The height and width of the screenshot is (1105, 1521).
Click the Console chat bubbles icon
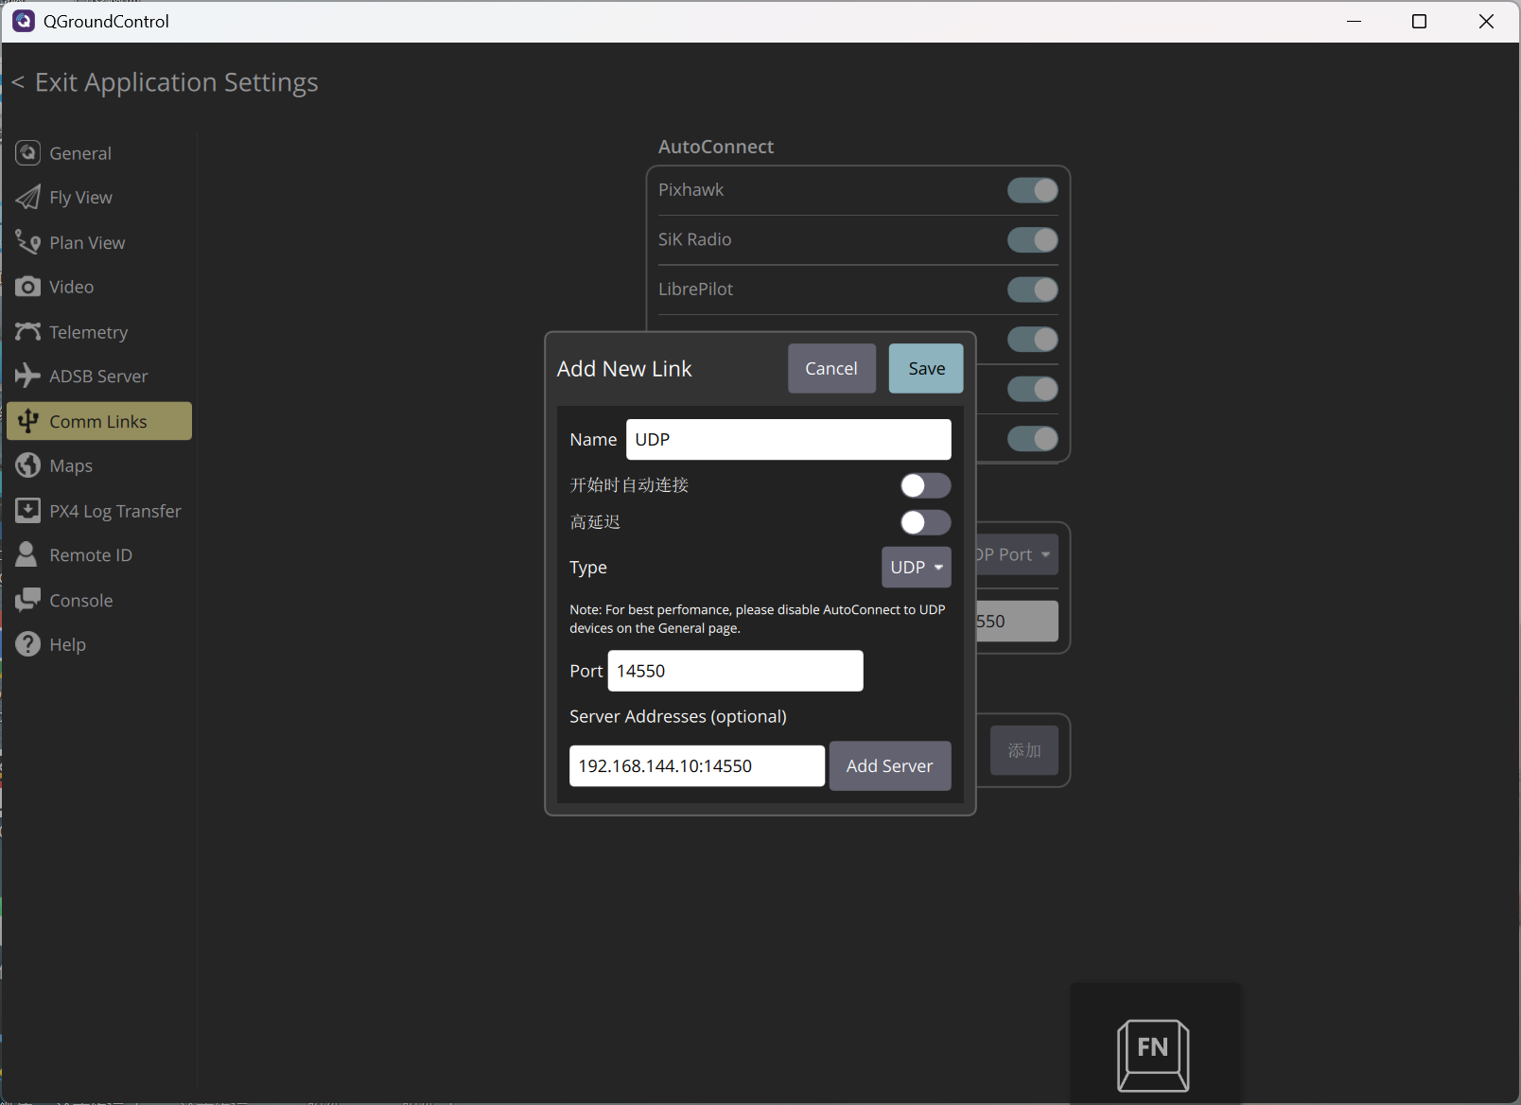(28, 600)
